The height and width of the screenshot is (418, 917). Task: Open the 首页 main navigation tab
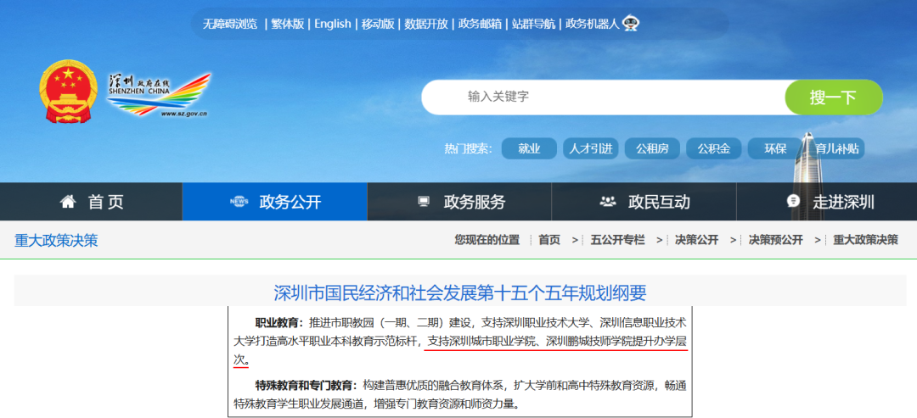coord(91,202)
